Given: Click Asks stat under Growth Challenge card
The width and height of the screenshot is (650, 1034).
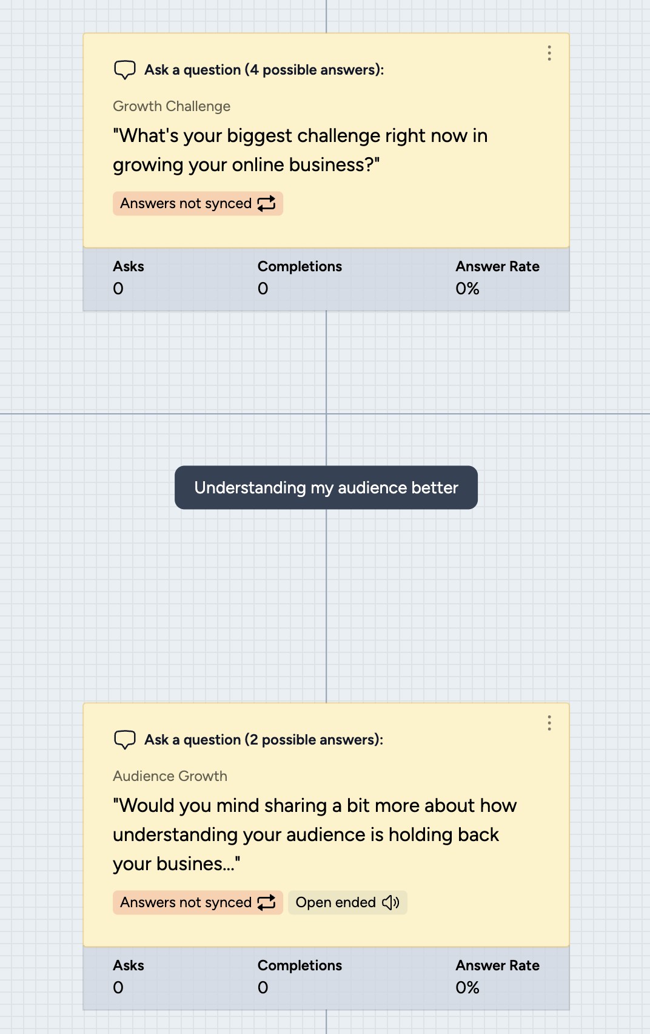Looking at the screenshot, I should (x=129, y=278).
